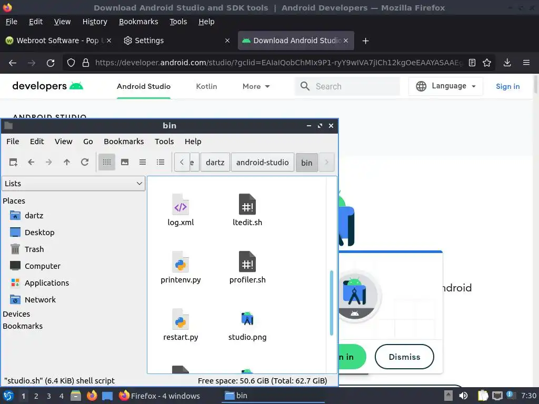
Task: Reload the Android Developers page
Action: (x=51, y=63)
